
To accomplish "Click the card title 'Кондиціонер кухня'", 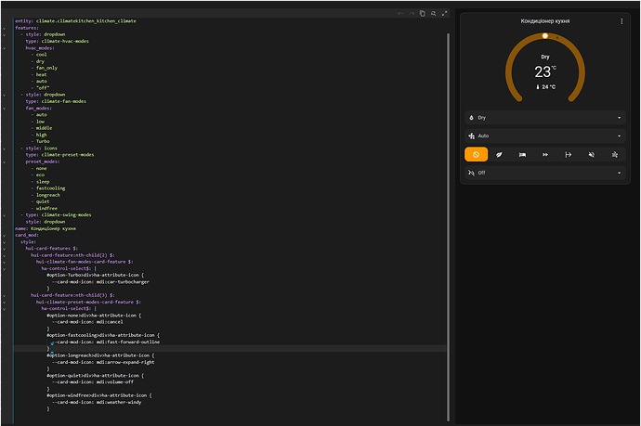I will tap(545, 21).
